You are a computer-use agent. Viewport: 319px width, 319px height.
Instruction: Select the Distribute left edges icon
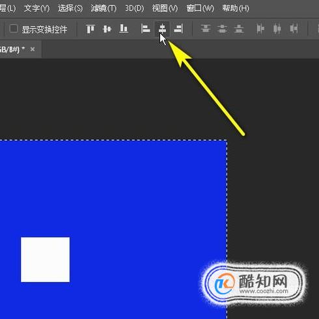pyautogui.click(x=260, y=29)
